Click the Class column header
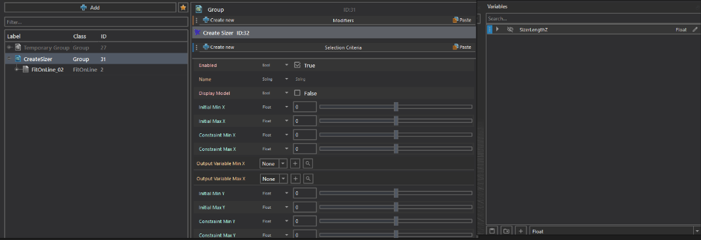701x240 pixels. [80, 36]
